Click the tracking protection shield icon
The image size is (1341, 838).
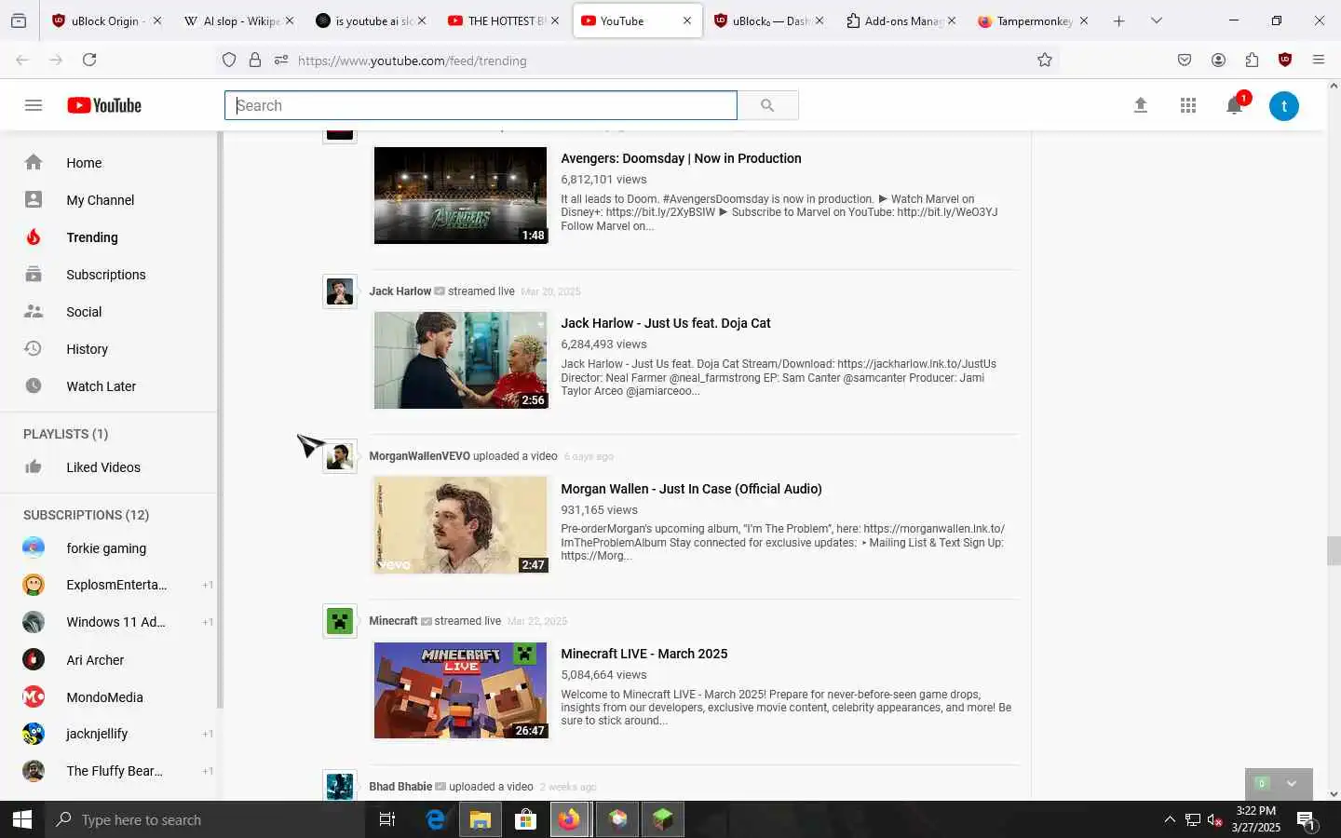click(x=229, y=60)
